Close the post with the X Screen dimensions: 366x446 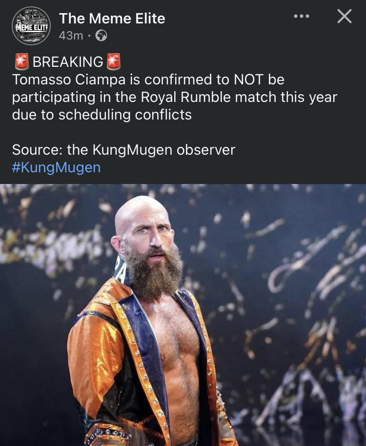(345, 16)
